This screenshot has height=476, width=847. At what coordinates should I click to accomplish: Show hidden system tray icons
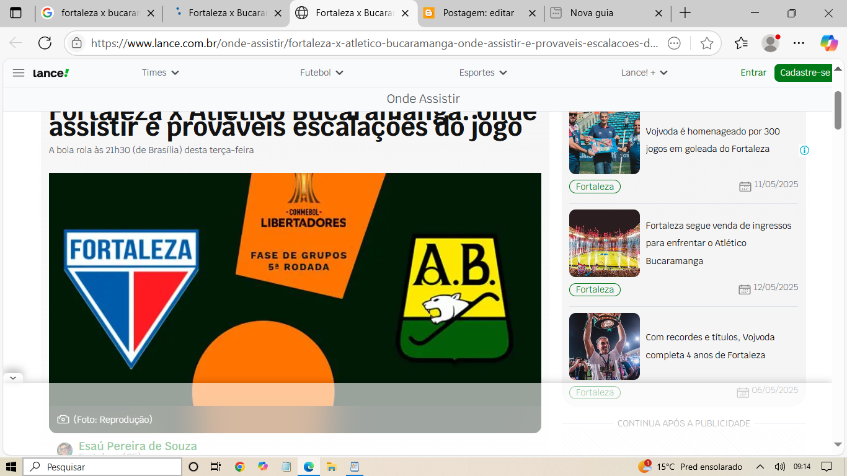tap(760, 467)
